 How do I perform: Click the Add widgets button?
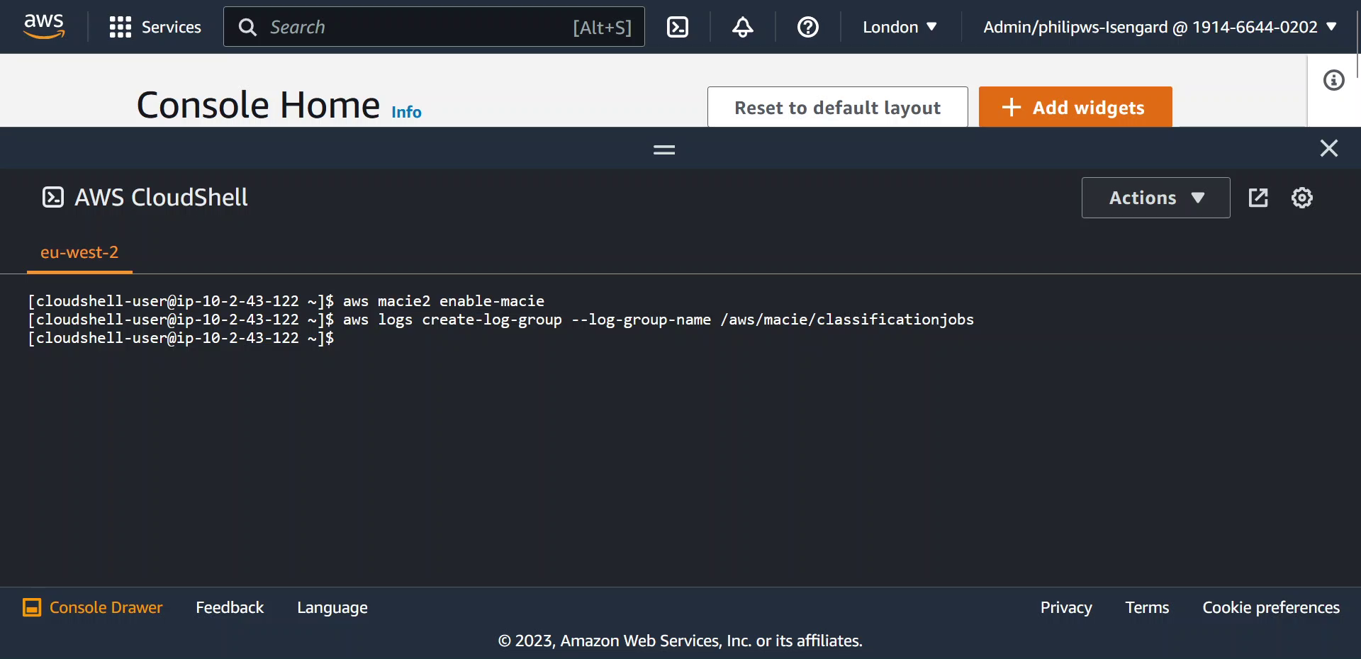pos(1075,107)
